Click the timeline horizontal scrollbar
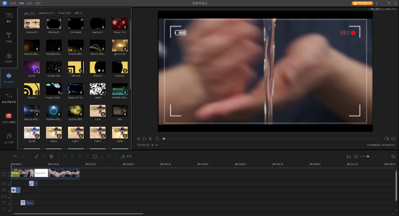 (x=78, y=214)
